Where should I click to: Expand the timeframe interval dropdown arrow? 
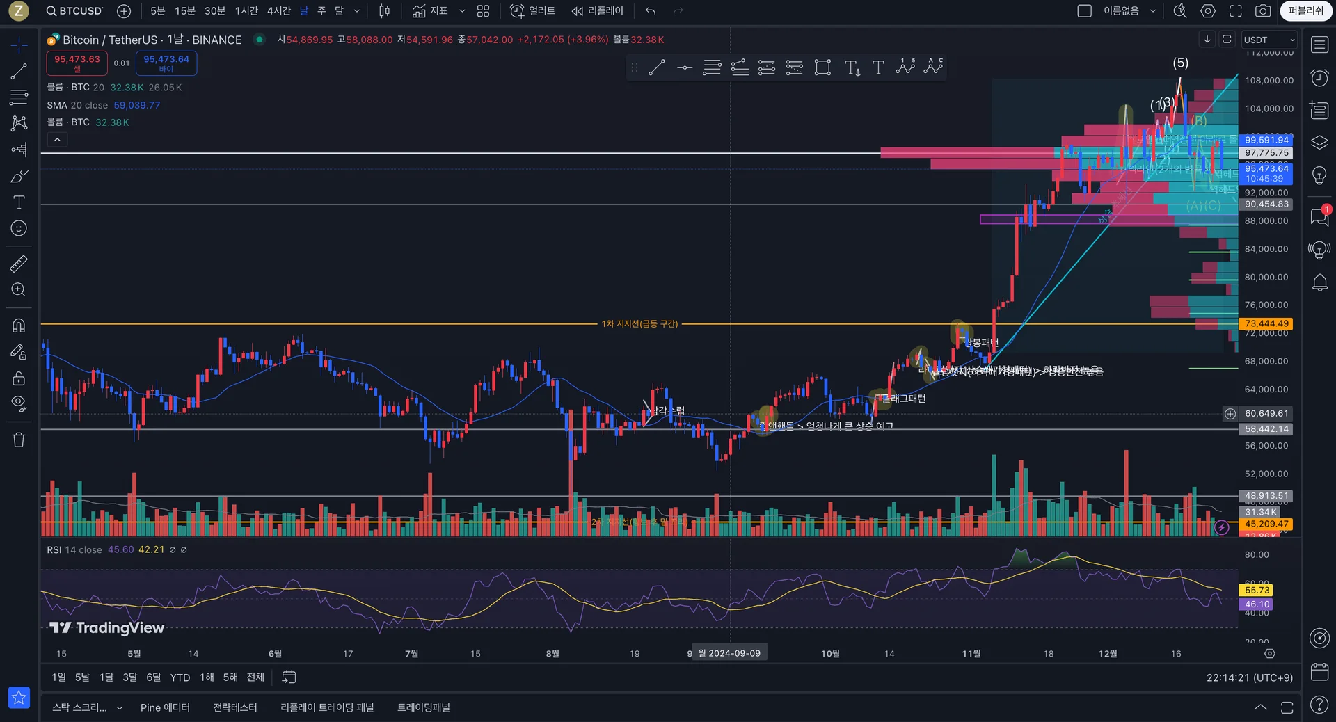(x=357, y=11)
